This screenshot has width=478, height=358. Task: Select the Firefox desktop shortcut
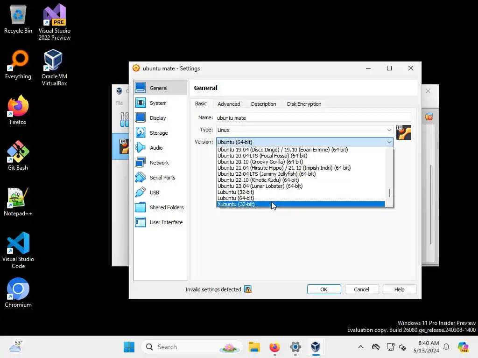(x=18, y=110)
